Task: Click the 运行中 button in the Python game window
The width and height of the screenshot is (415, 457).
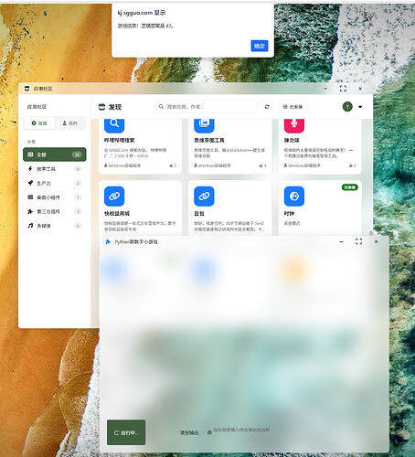Action: coord(126,432)
